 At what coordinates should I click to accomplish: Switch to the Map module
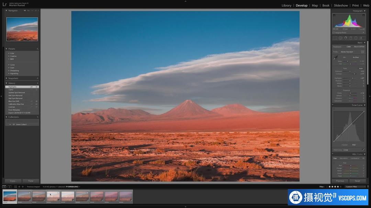[315, 5]
